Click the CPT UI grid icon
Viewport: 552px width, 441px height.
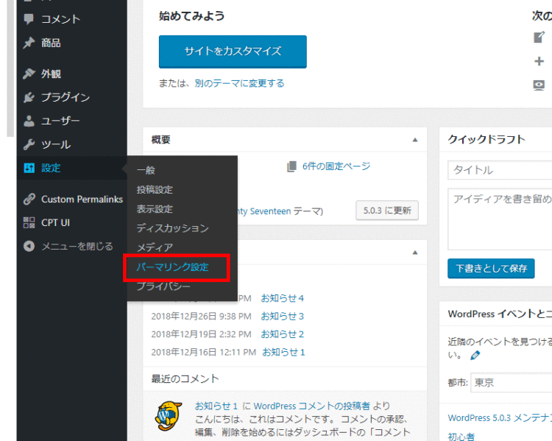29,222
